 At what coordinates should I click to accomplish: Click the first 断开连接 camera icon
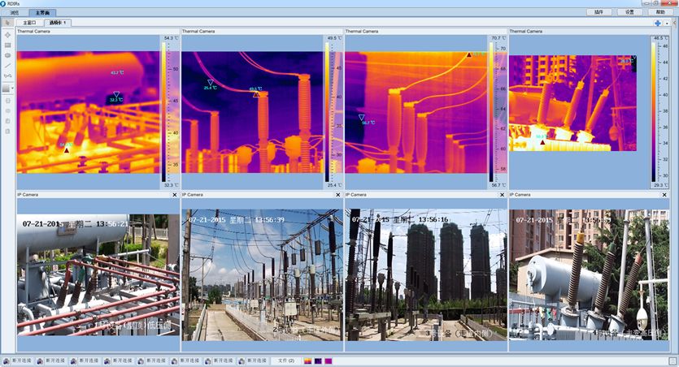[x=7, y=360]
